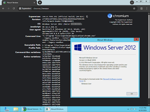Click variation 'b357b792-3f4a17df'
Screen dimensions: 150x112
(x=51, y=58)
